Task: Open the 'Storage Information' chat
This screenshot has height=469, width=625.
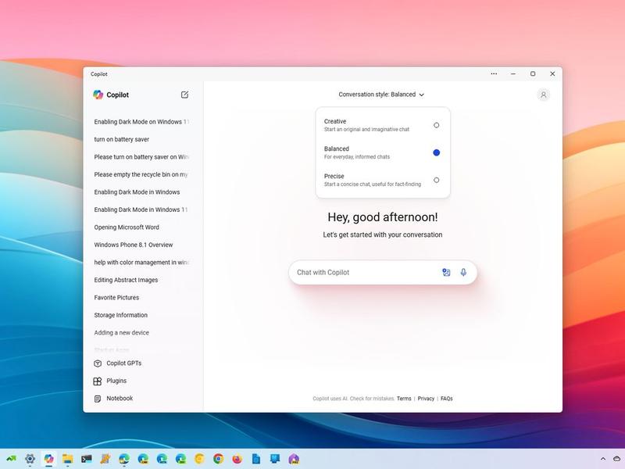Action: 121,315
